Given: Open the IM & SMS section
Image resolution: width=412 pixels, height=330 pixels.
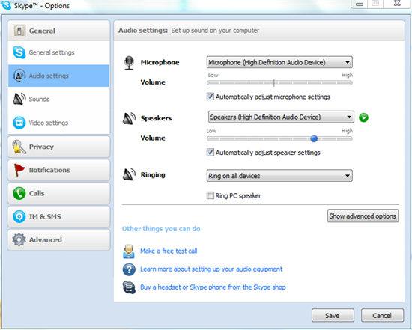Looking at the screenshot, I should [x=59, y=216].
